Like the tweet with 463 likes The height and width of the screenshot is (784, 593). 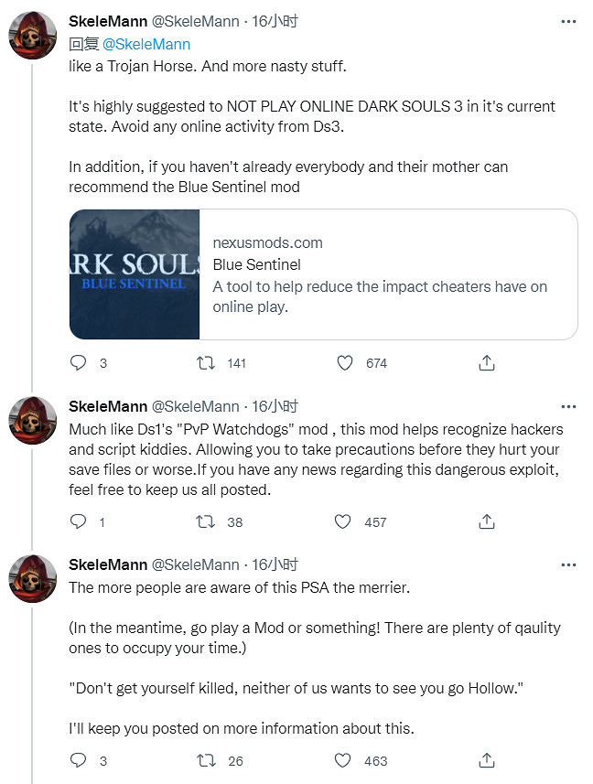(x=343, y=760)
